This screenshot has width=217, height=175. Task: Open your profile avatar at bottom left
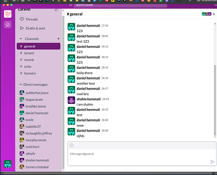coord(8,164)
